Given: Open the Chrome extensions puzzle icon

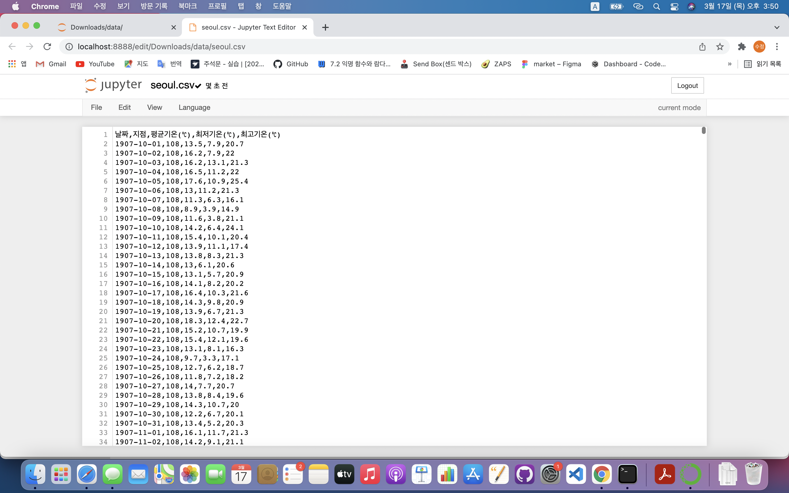Looking at the screenshot, I should pyautogui.click(x=742, y=47).
